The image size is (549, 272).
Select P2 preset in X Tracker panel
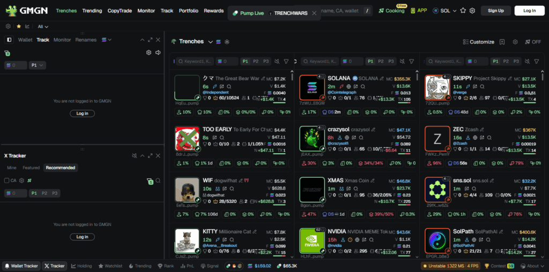44,193
